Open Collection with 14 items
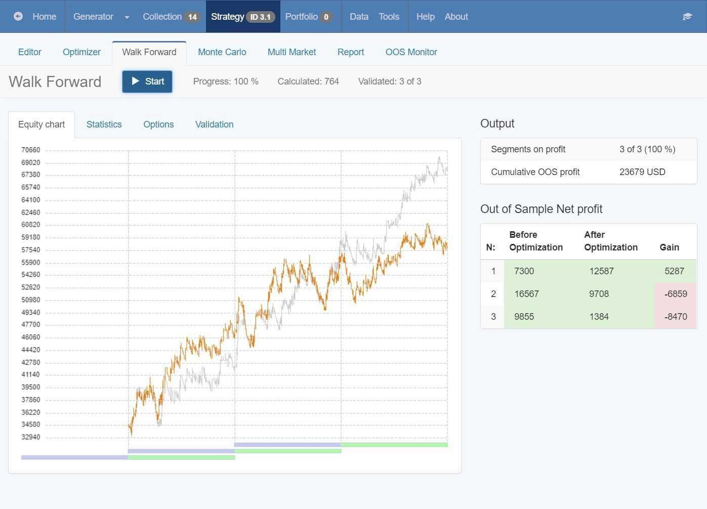707x509 pixels. pyautogui.click(x=171, y=17)
